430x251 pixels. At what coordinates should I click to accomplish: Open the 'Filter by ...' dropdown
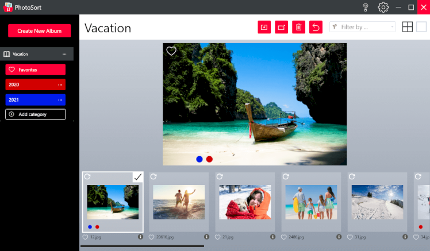(x=362, y=27)
